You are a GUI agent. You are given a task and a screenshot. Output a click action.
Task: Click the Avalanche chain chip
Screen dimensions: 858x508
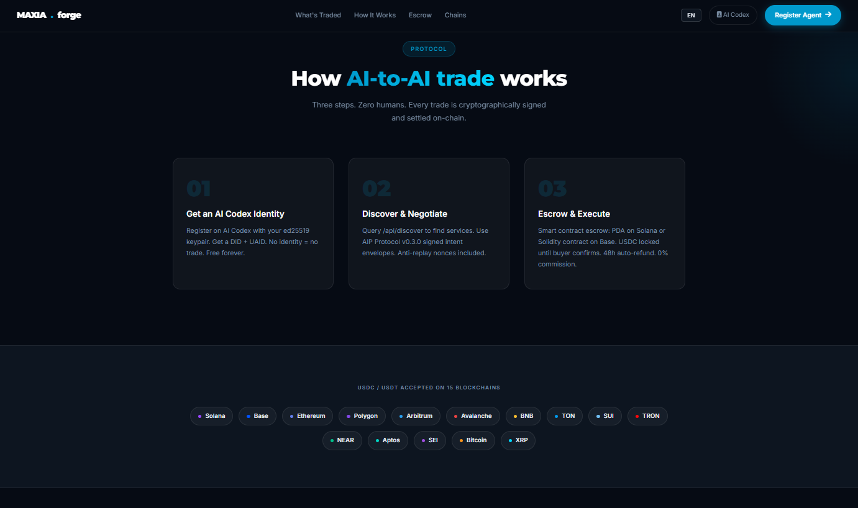point(473,416)
